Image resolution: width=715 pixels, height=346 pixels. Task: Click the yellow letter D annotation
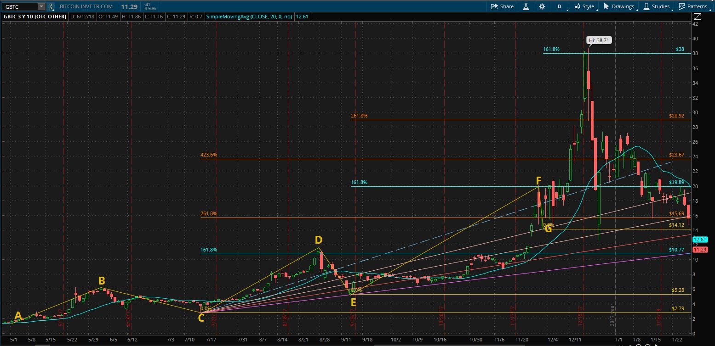pos(319,240)
